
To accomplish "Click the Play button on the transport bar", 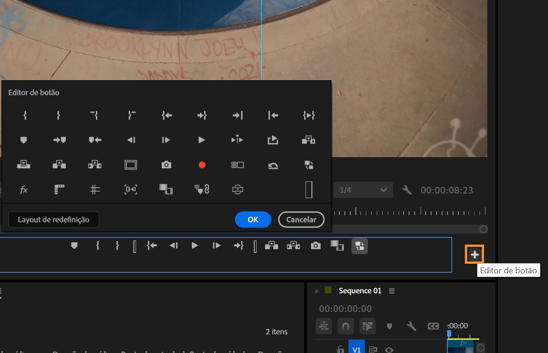I will pyautogui.click(x=195, y=246).
